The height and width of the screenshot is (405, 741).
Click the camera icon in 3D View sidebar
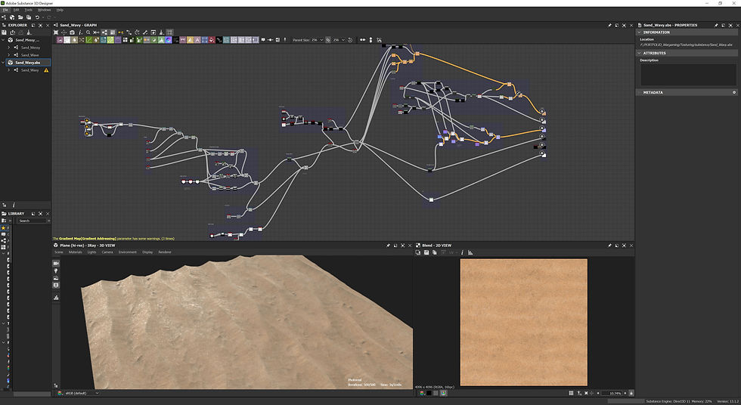(56, 264)
